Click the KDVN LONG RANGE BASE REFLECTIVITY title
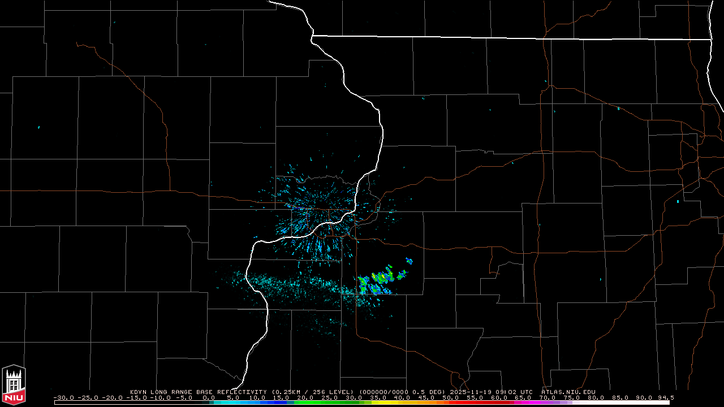Screen dimensions: 724x407 coord(199,392)
